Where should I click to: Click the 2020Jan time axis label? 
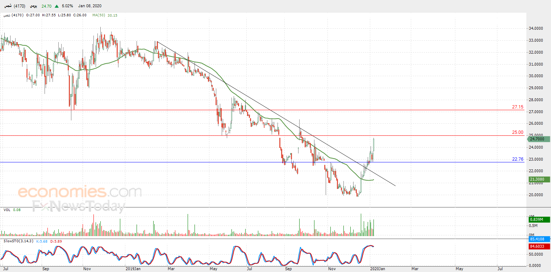(377, 269)
